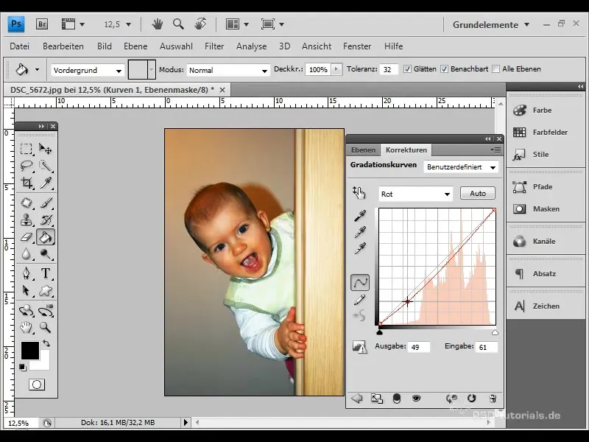Select the DSC_5672.jpg document tab
The height and width of the screenshot is (442, 589).
(113, 90)
